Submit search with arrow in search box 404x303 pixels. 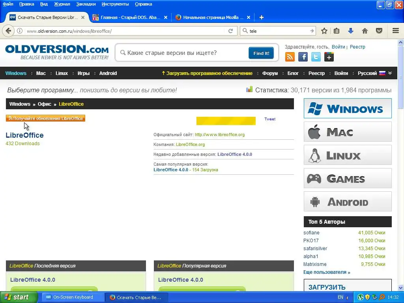pyautogui.click(x=312, y=31)
